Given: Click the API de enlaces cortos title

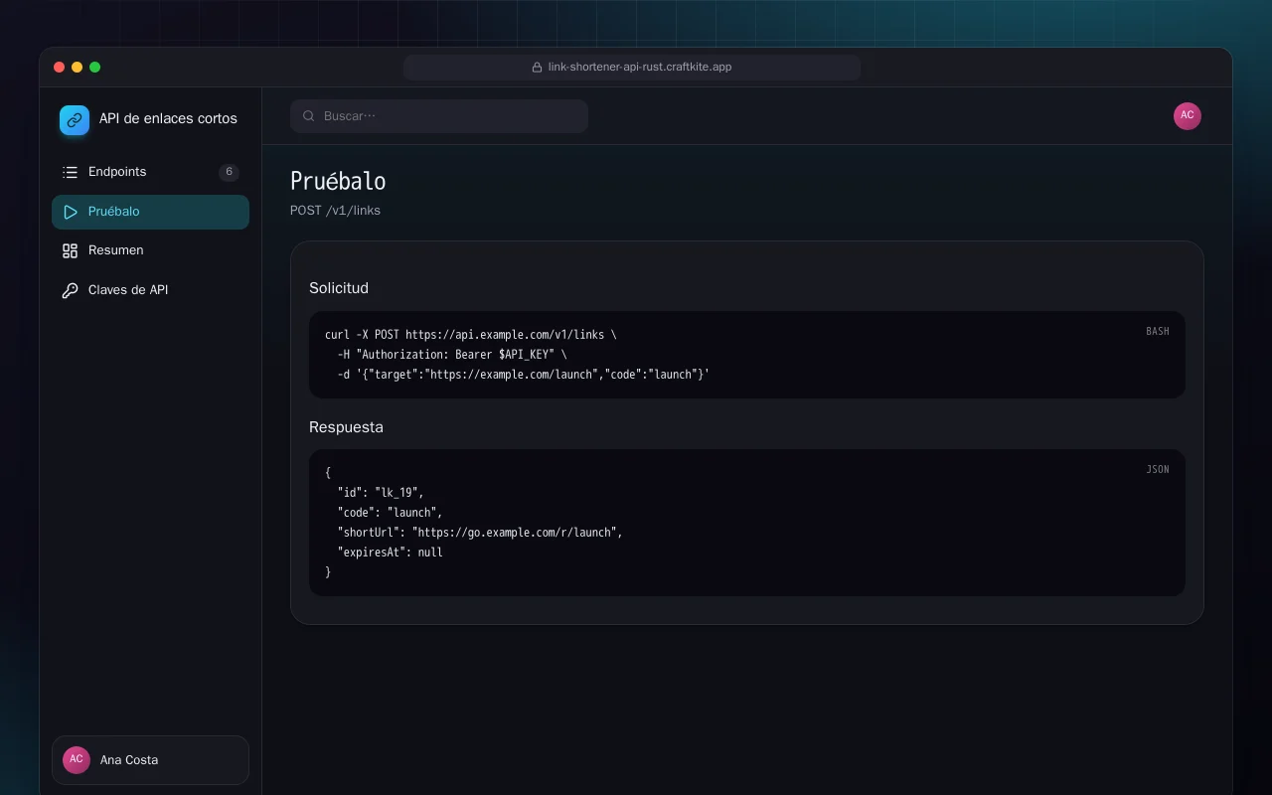Looking at the screenshot, I should pos(168,118).
